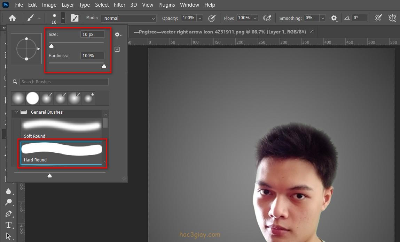
Task: Open the Opacity value dropdown arrow
Action: [x=200, y=18]
